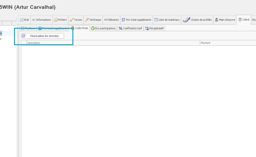Open the Etat tab with grid icon
The image size is (256, 157).
[x=24, y=20]
